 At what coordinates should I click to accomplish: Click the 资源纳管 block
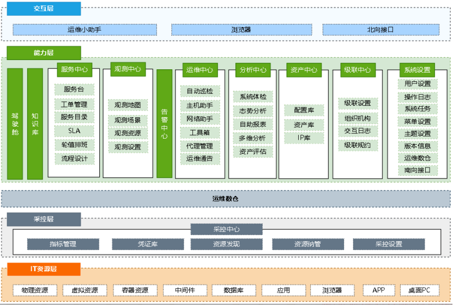307,244
